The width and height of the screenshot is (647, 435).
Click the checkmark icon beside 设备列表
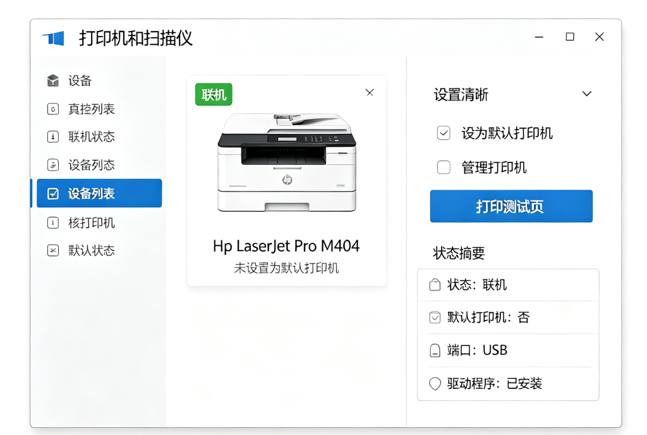click(53, 193)
